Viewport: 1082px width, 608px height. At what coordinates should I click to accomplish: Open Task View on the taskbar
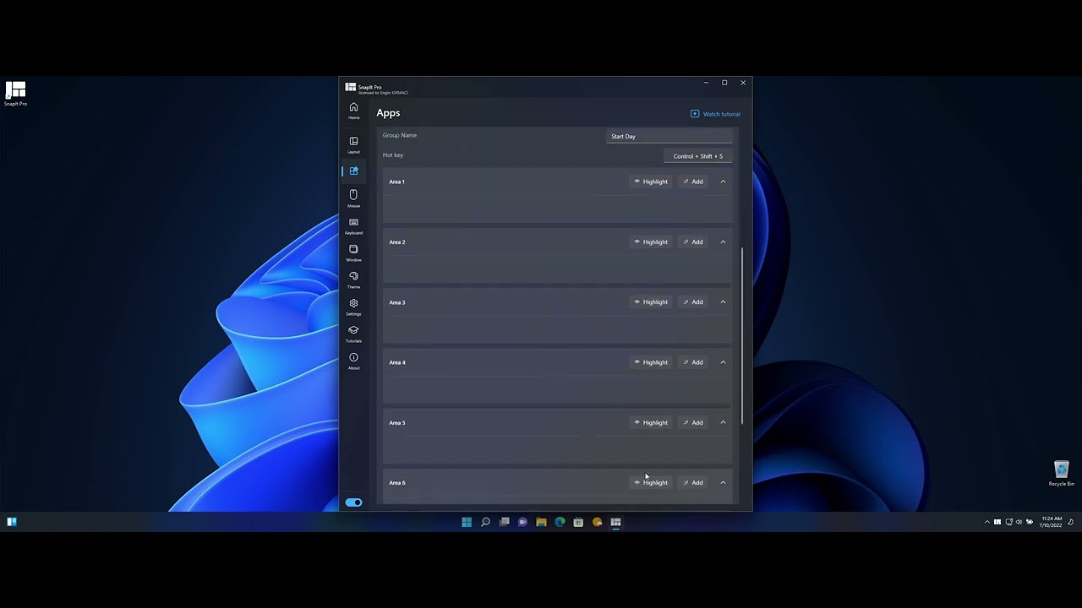coord(504,522)
